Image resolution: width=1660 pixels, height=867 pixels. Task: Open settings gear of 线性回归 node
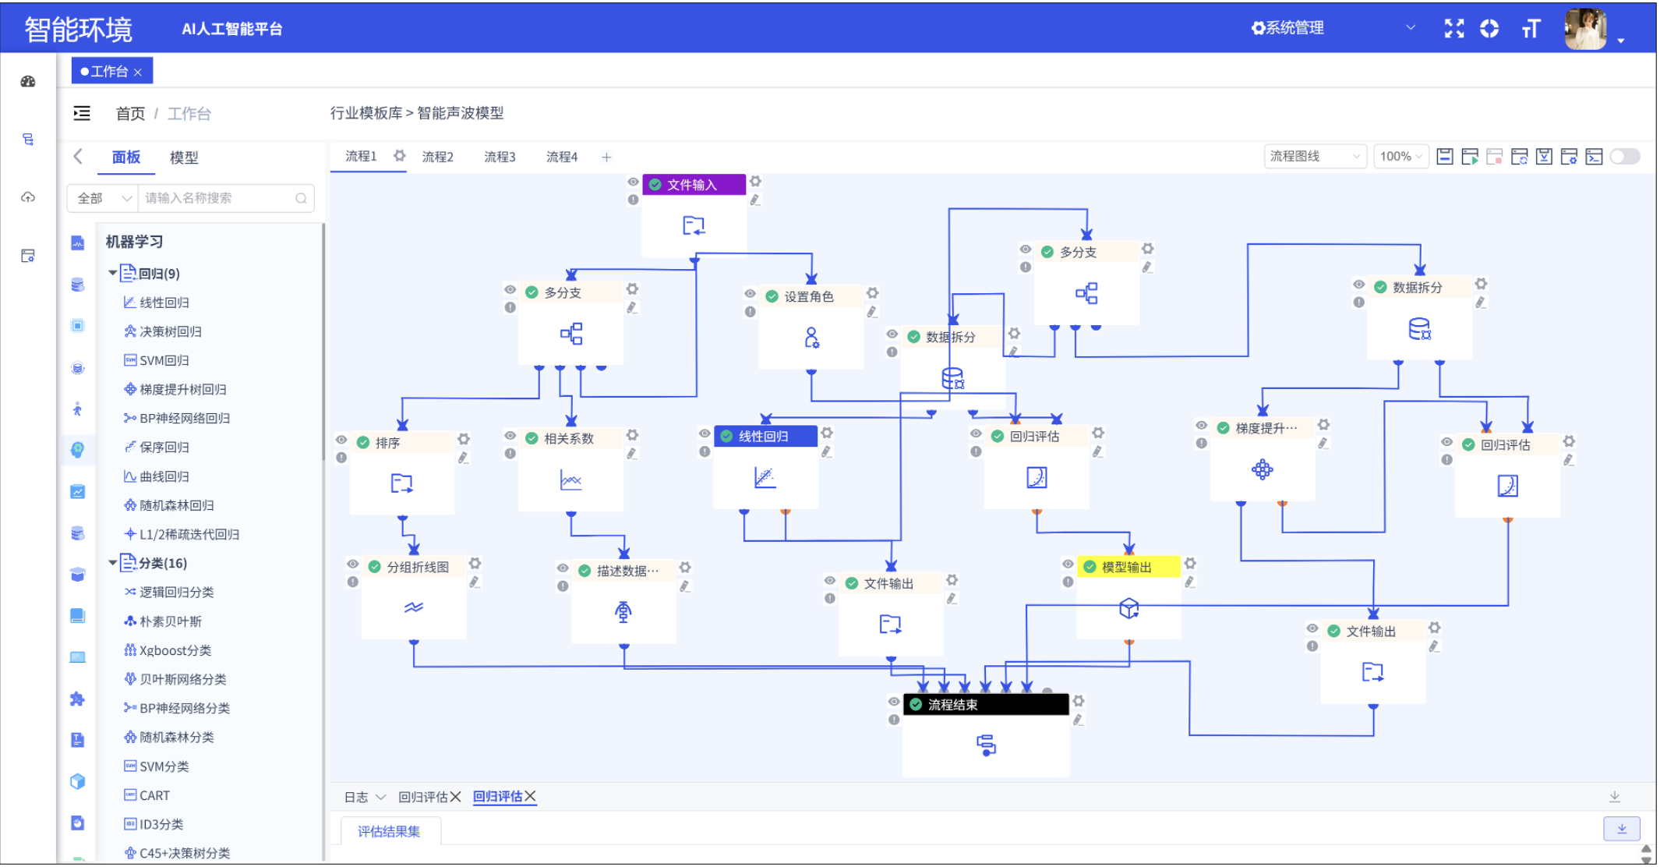(827, 433)
